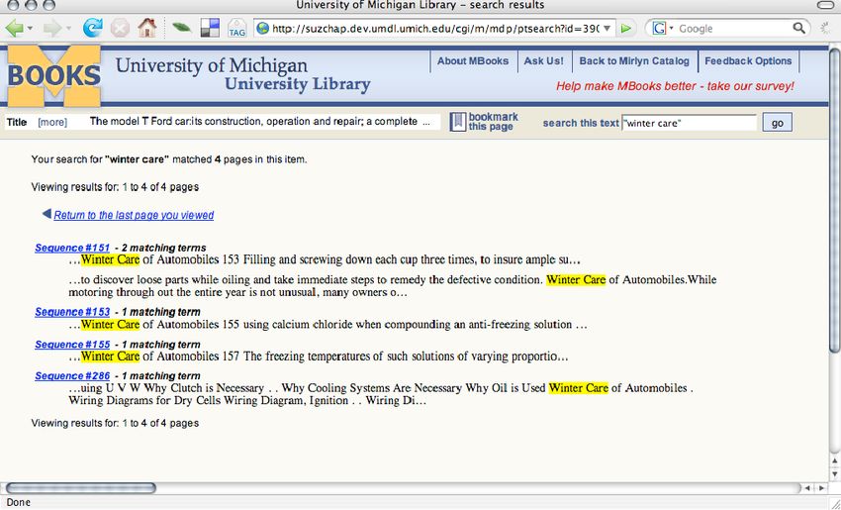
Task: Open the address bar history dropdown
Action: click(x=607, y=29)
